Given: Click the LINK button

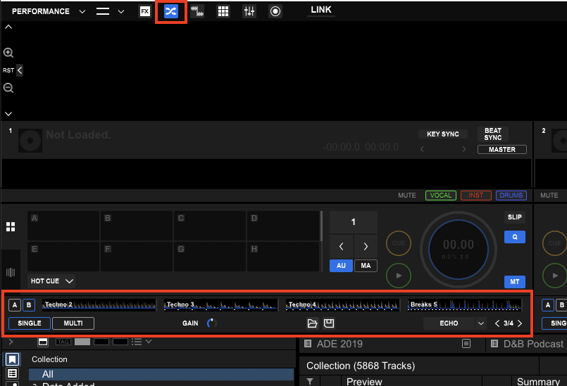Looking at the screenshot, I should point(321,10).
